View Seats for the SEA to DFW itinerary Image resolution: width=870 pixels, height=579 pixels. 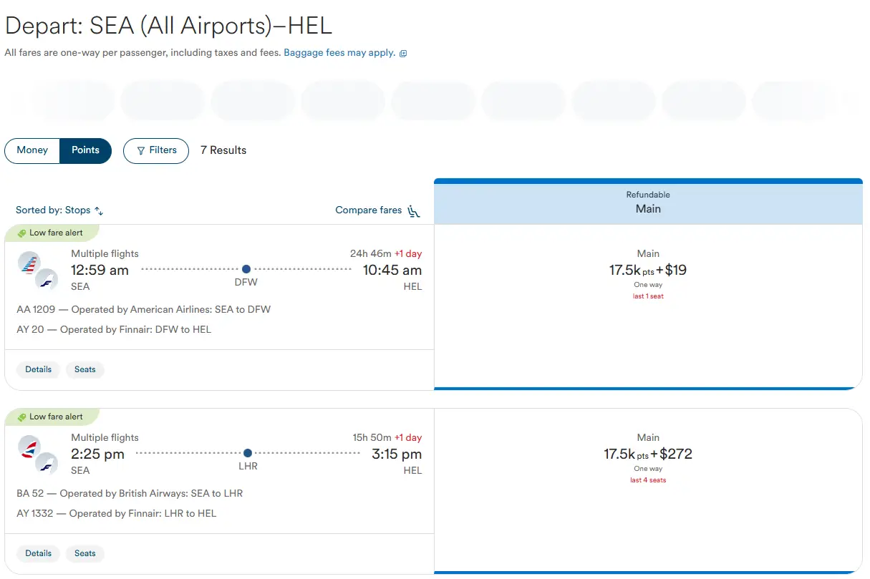pos(85,370)
